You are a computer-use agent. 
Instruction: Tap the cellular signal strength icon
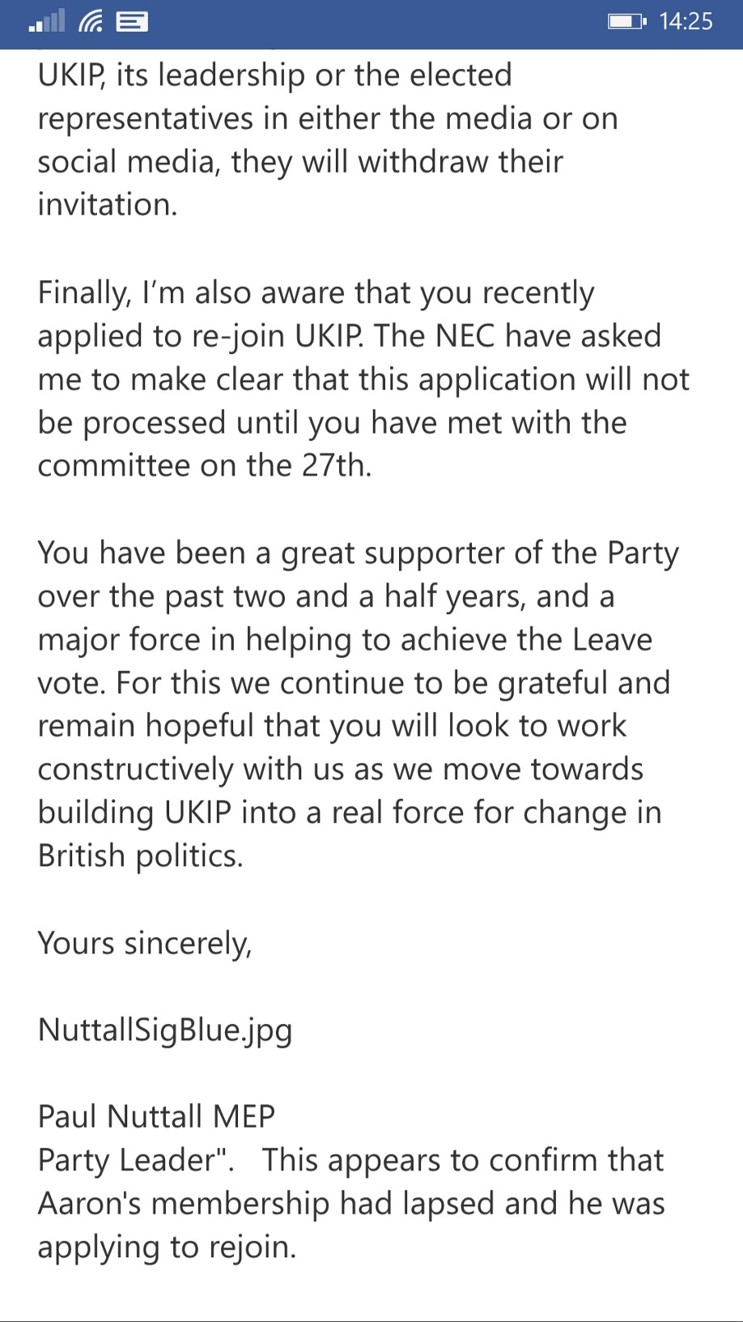pyautogui.click(x=46, y=21)
